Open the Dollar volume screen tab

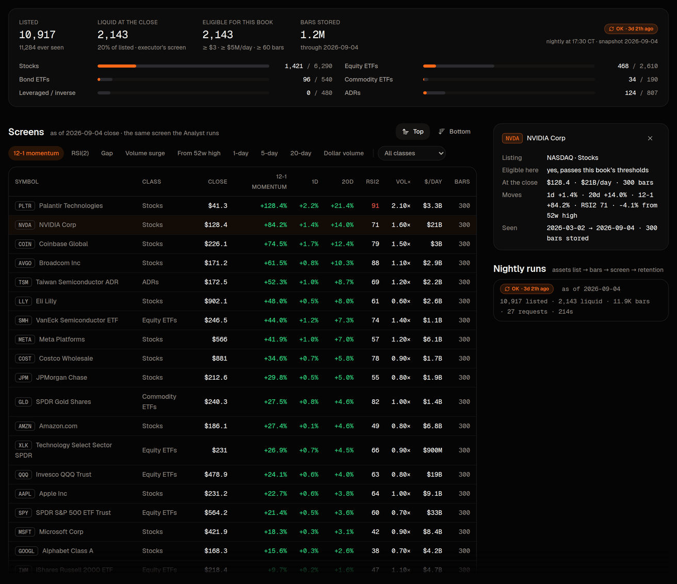pos(344,153)
